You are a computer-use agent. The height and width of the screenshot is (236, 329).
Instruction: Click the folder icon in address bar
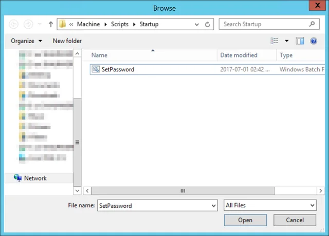(x=62, y=24)
